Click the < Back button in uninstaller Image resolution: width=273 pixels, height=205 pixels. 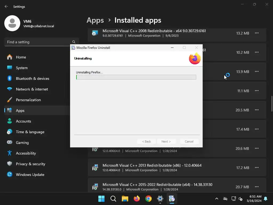[x=146, y=141]
